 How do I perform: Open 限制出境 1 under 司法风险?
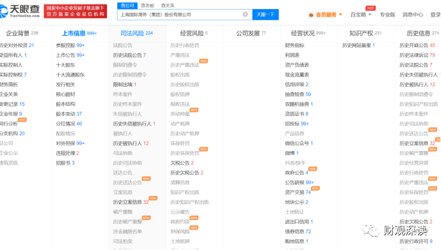point(125,84)
